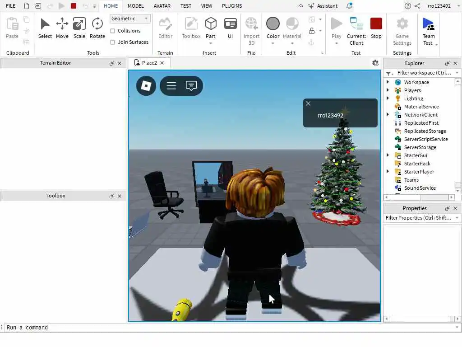
Task: Expand the NetworkClient tree node
Action: pos(388,114)
